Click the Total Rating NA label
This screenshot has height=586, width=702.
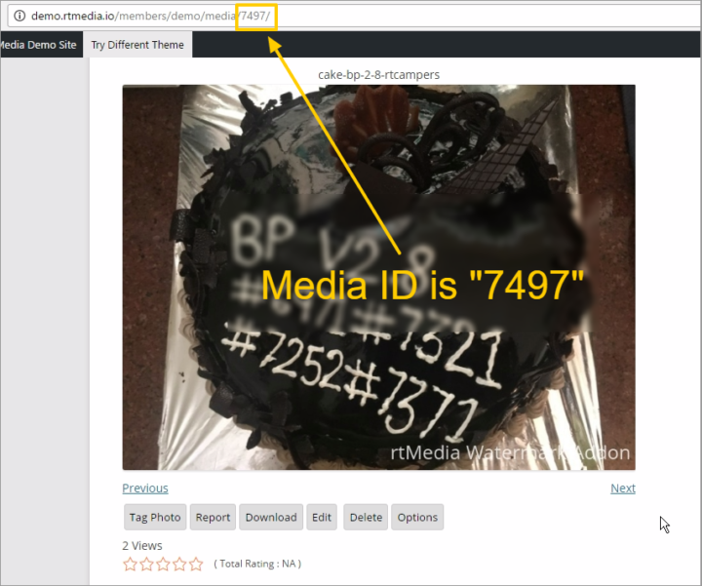tap(257, 564)
